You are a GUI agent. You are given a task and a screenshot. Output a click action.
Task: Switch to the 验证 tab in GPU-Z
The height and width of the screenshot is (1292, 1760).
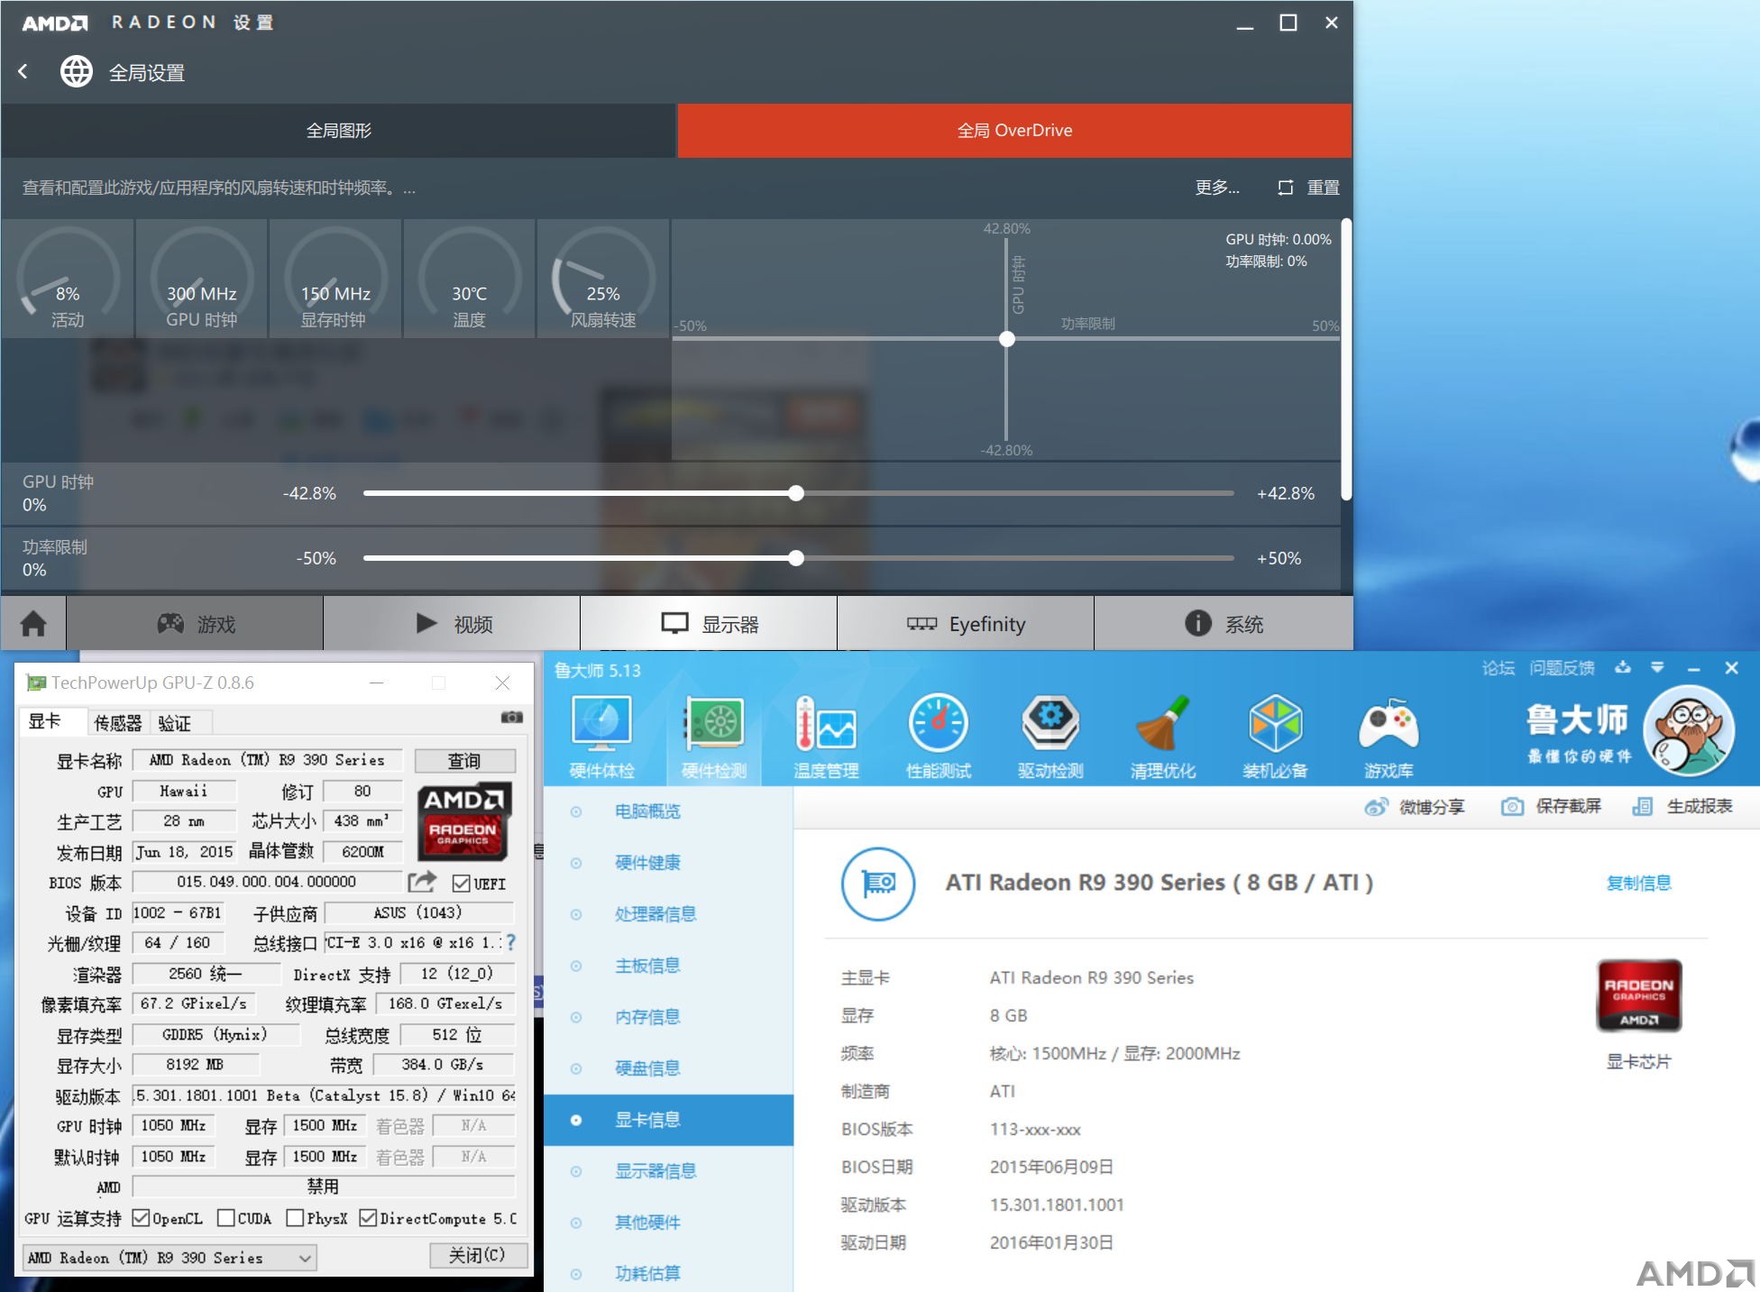pyautogui.click(x=175, y=723)
